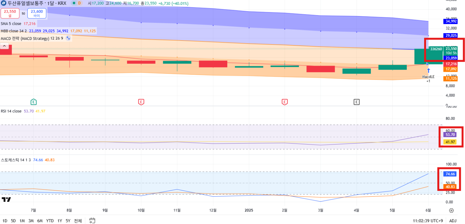Click the change value +6,730 (+40.01%)
Viewport: 465px width, 224px height.
[174, 4]
